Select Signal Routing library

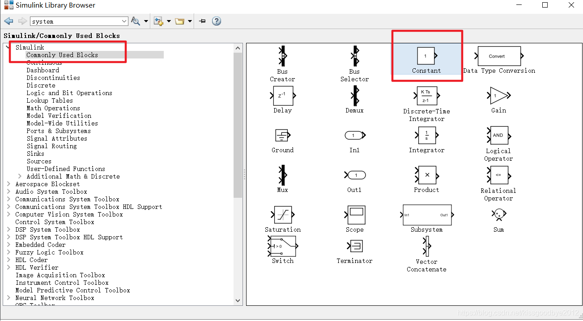coord(51,146)
